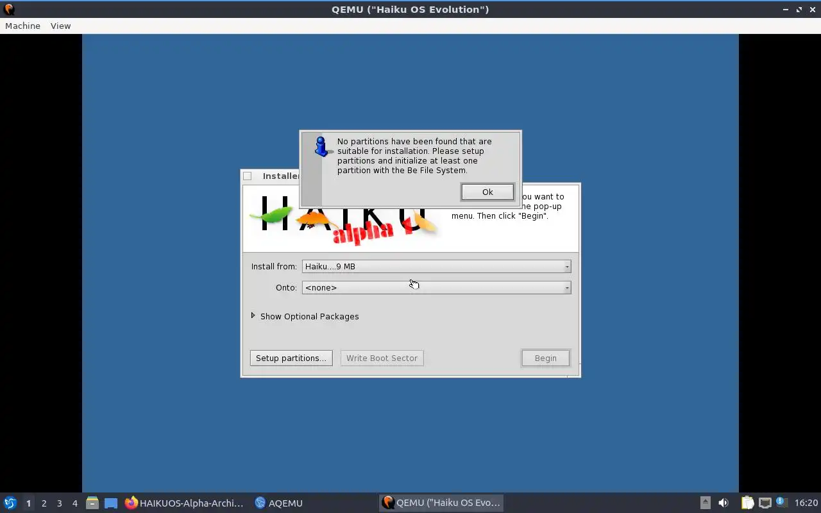The width and height of the screenshot is (821, 513).
Task: Click the Installer window resize corner
Action: click(573, 370)
